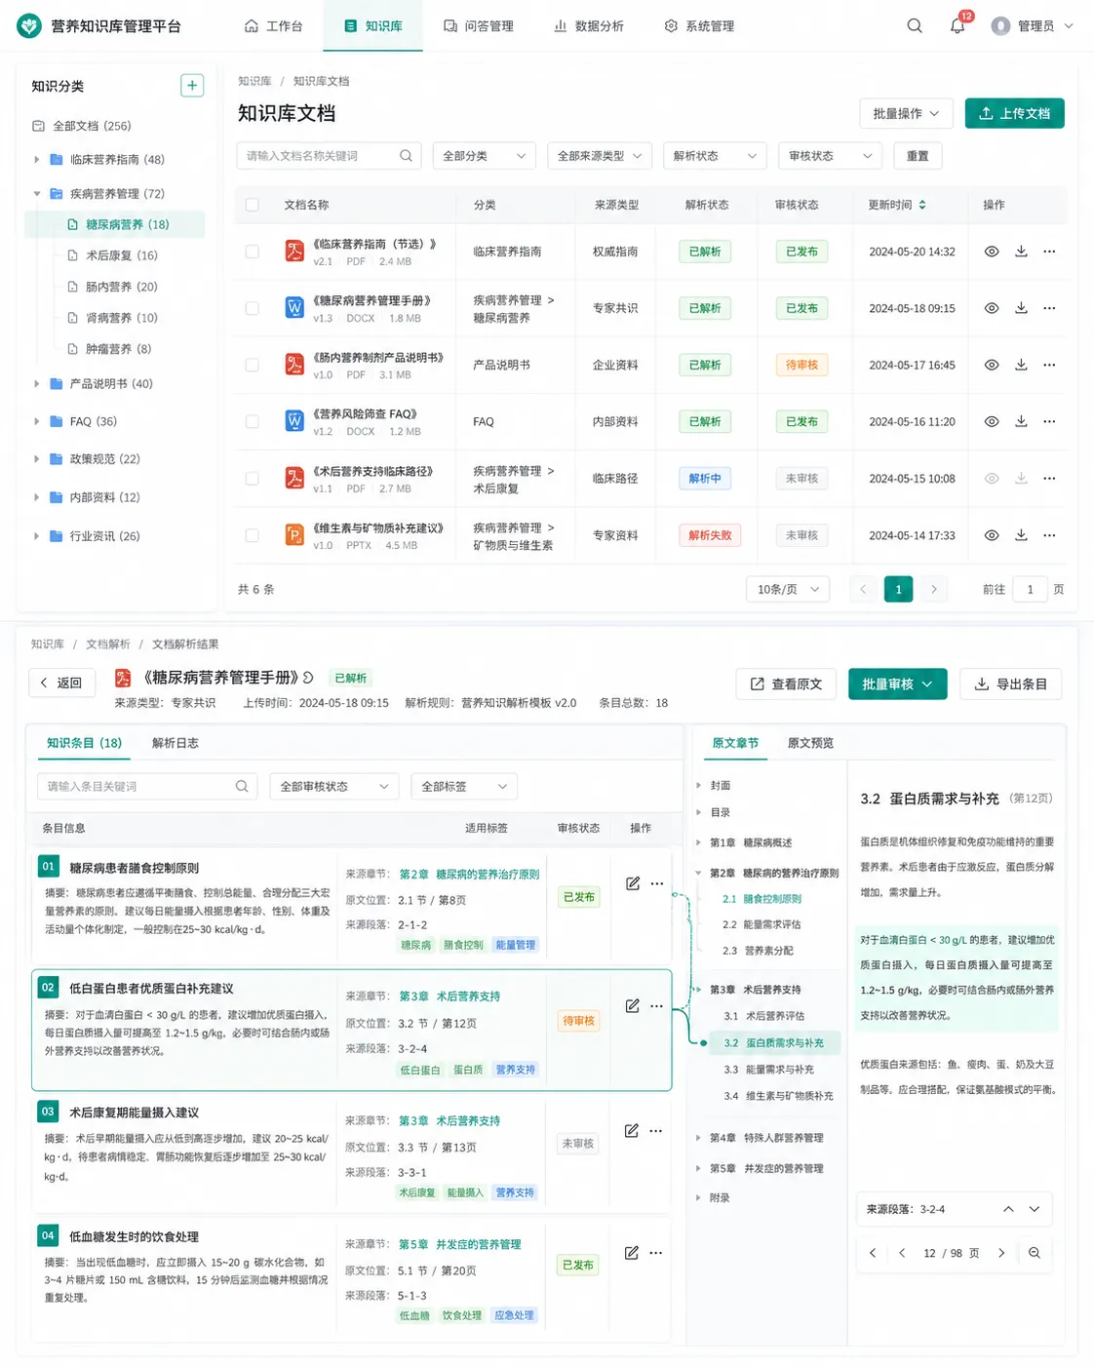The height and width of the screenshot is (1367, 1094).
Task: Open the 批量操作 dropdown
Action: tap(906, 113)
